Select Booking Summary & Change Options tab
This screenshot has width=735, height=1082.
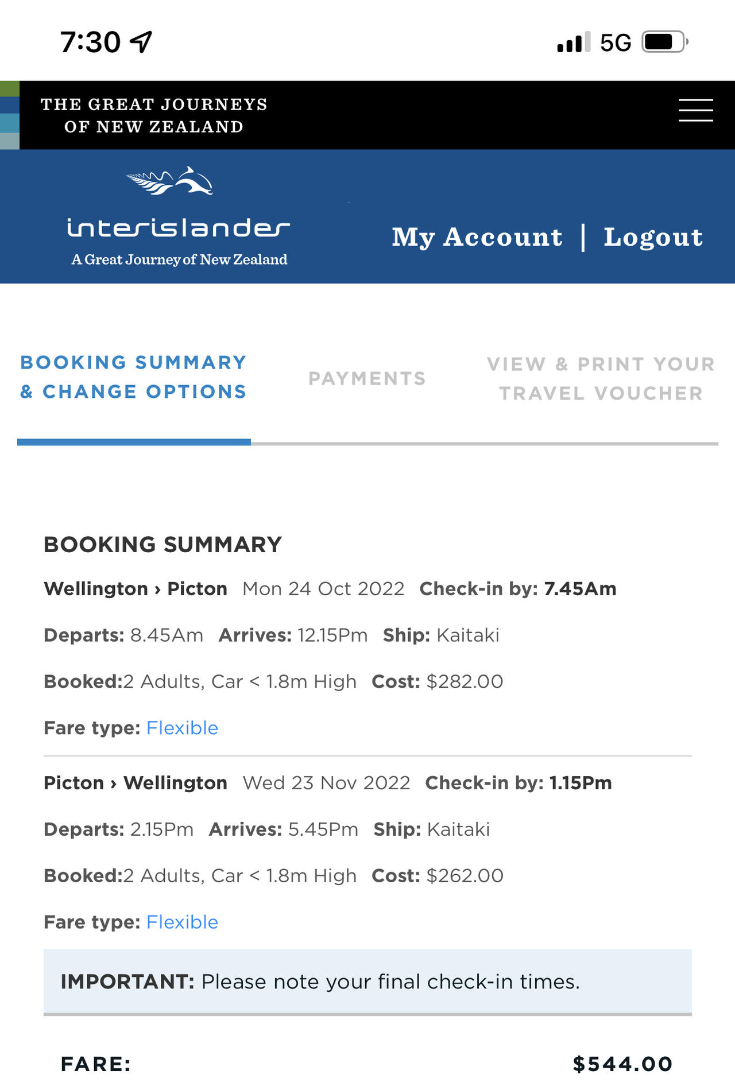[x=133, y=377]
